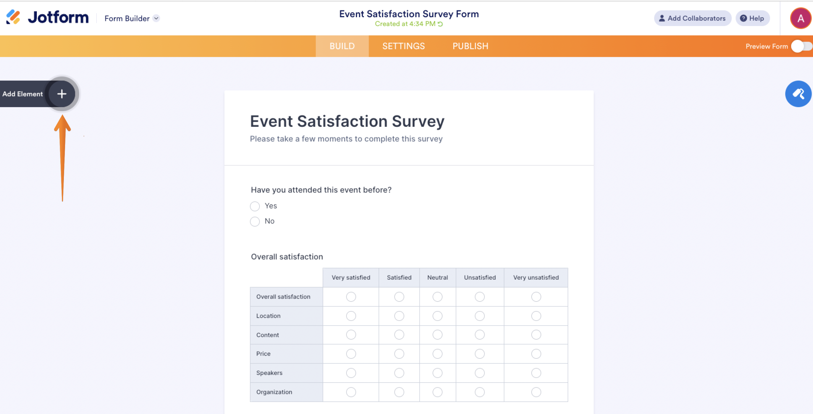Choose Very unsatisfied for Speakers row

coord(536,373)
